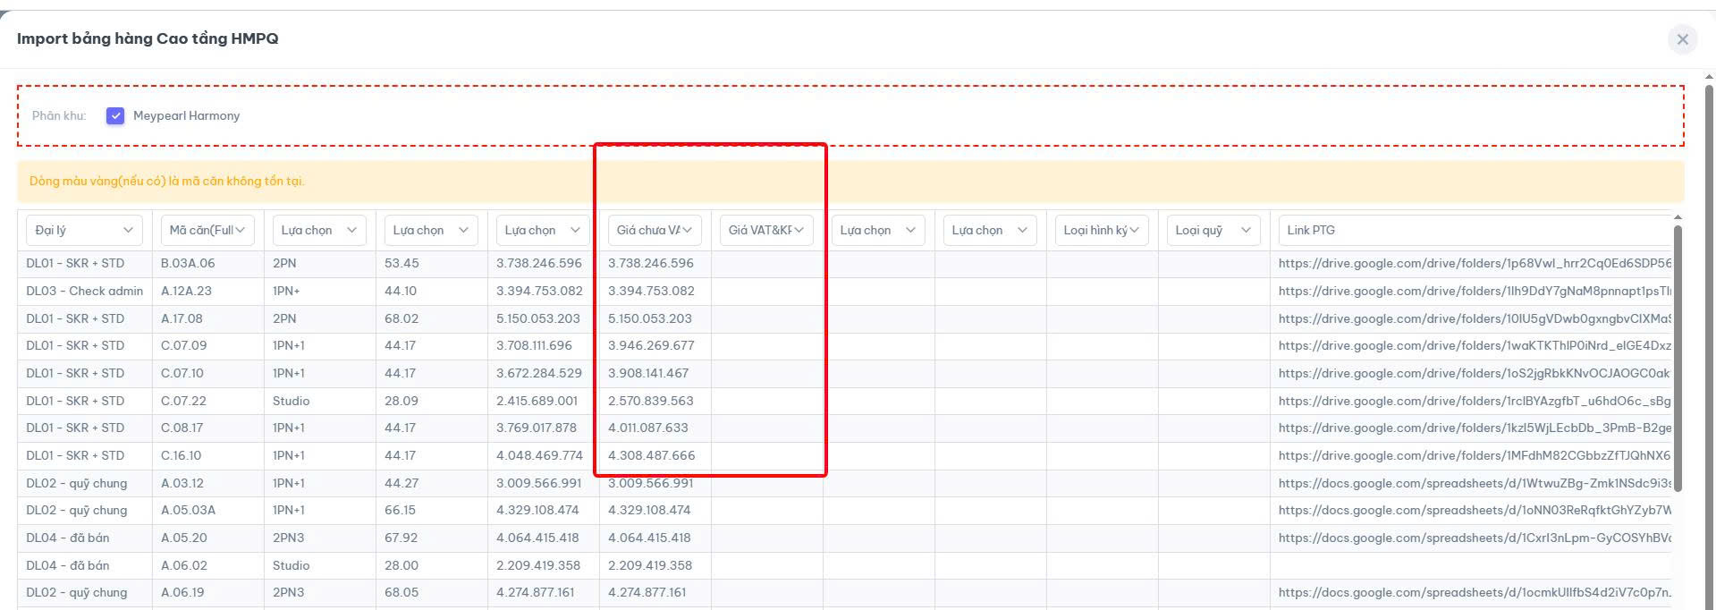Viewport: 1716px width, 610px height.
Task: Click the price value 3.946.269.677
Action: point(651,345)
